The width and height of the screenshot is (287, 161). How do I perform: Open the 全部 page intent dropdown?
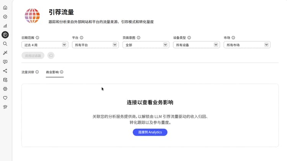(x=146, y=45)
